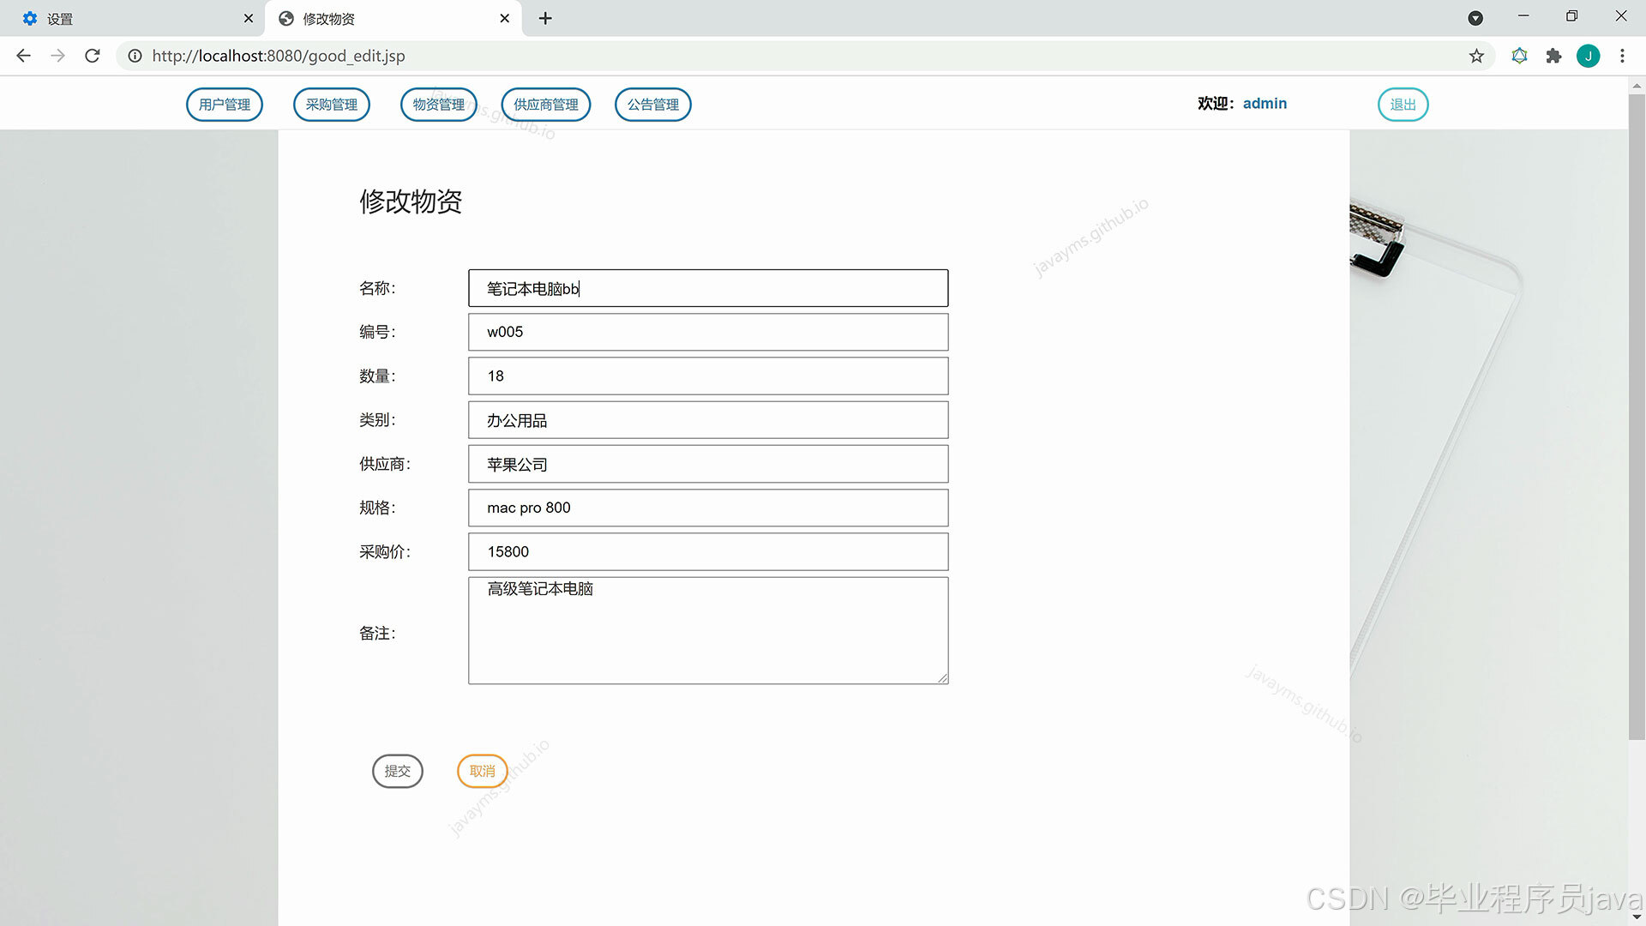Viewport: 1646px width, 926px height.
Task: Cancel editing with 取消 button
Action: coord(483,771)
